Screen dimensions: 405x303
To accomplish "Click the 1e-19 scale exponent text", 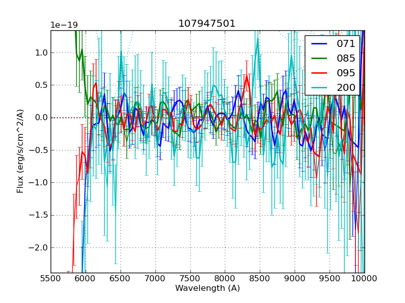I will 64,25.
